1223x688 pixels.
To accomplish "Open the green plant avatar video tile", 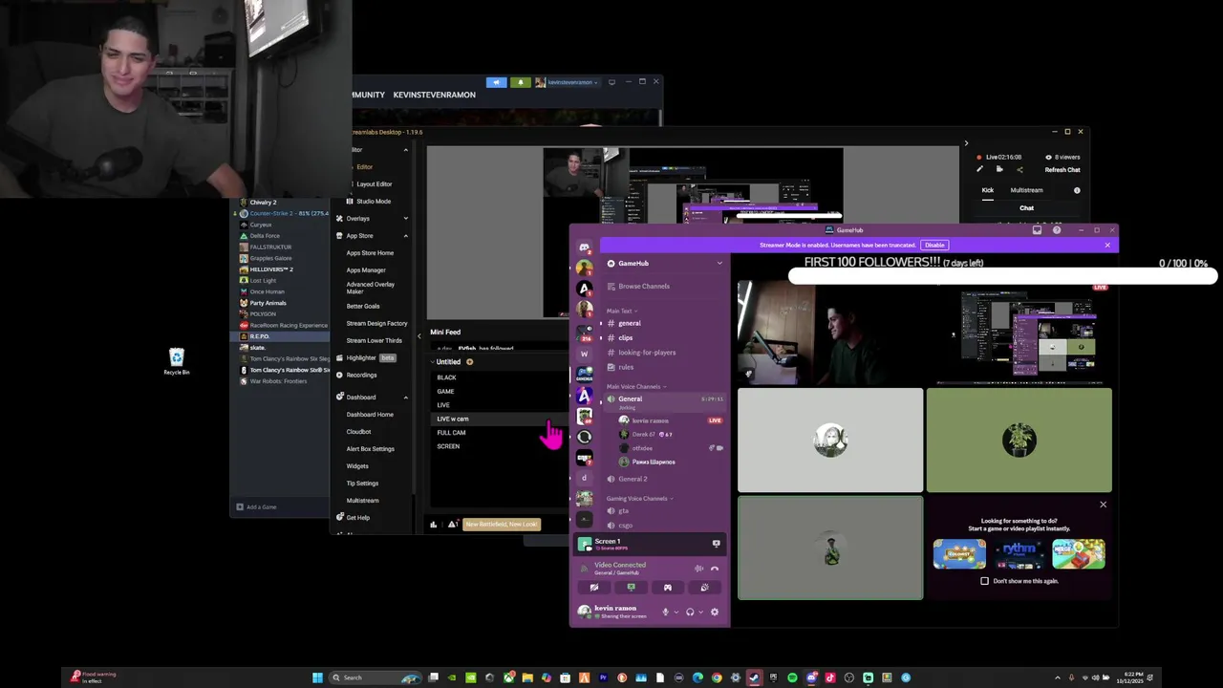I will pyautogui.click(x=1019, y=440).
